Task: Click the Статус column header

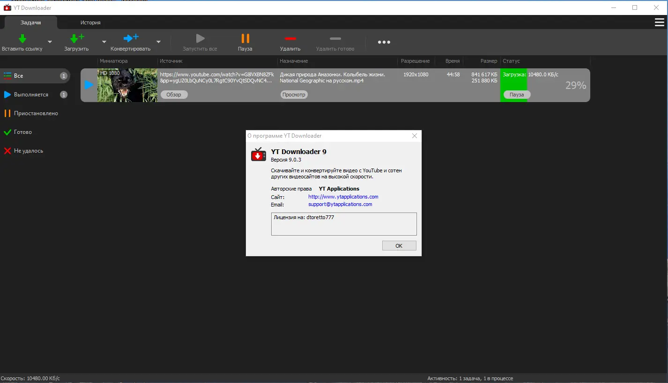Action: [x=511, y=61]
